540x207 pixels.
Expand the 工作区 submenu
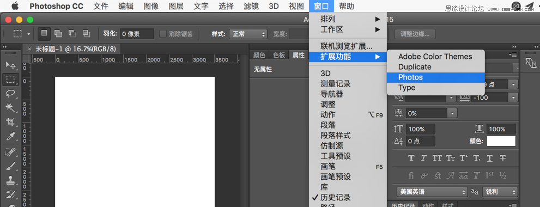pos(348,29)
